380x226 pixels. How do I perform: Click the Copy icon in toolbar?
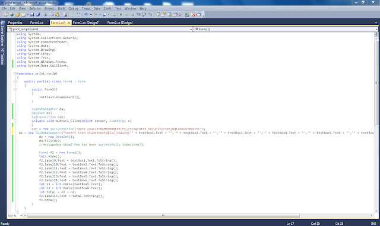click(x=52, y=14)
